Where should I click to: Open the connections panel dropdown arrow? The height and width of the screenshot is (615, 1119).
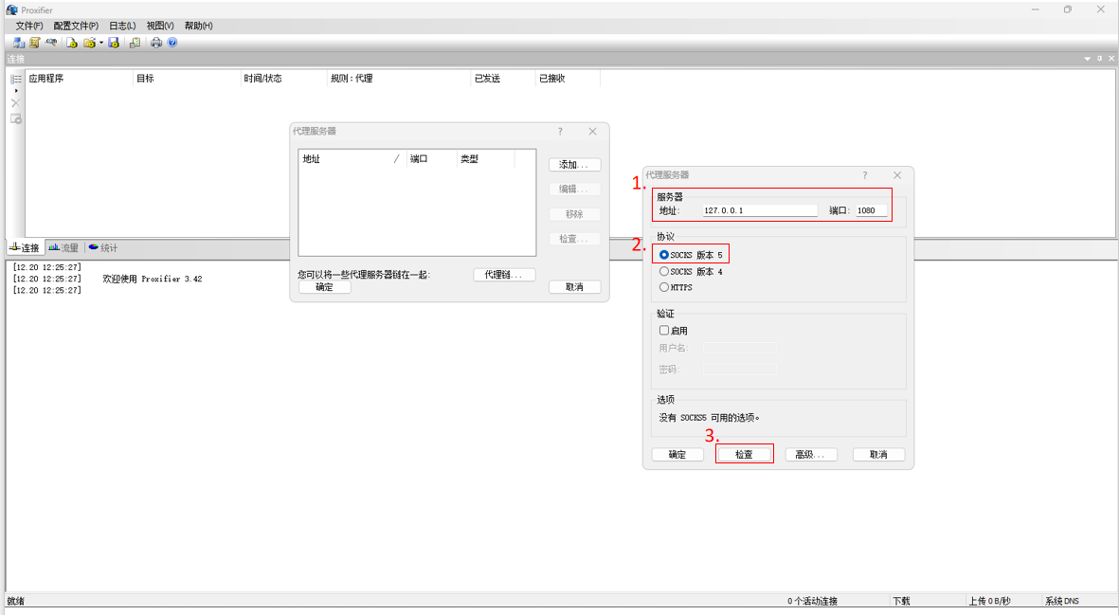1088,59
